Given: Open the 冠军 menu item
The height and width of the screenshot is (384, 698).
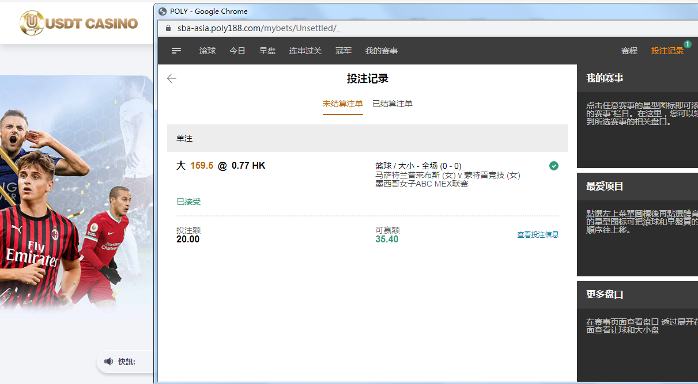Looking at the screenshot, I should (344, 51).
